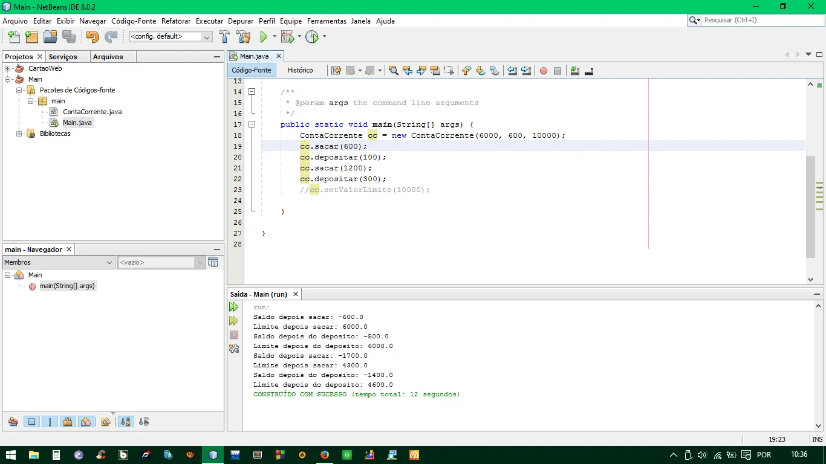Viewport: 826px width, 464px height.
Task: Toggle alphabetical A-Z sort in Navigator
Action: pos(126,422)
